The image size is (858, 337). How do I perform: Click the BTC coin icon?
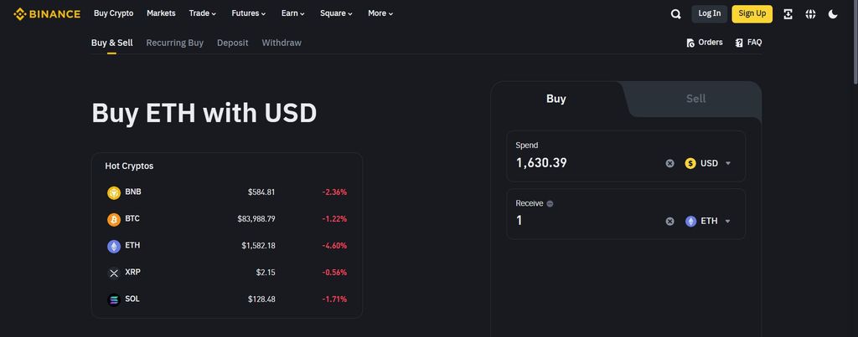pos(114,220)
